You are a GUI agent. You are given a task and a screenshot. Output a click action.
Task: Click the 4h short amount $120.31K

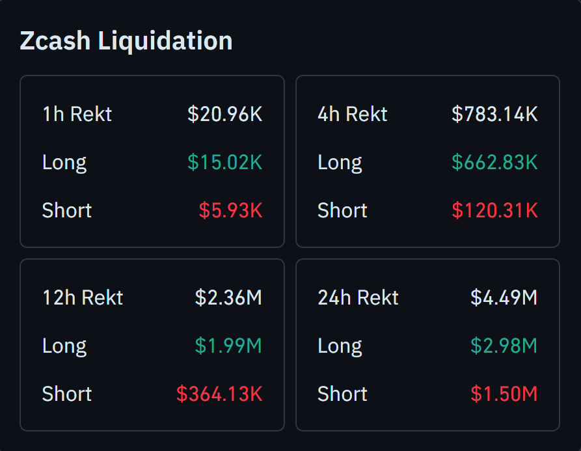click(x=494, y=211)
